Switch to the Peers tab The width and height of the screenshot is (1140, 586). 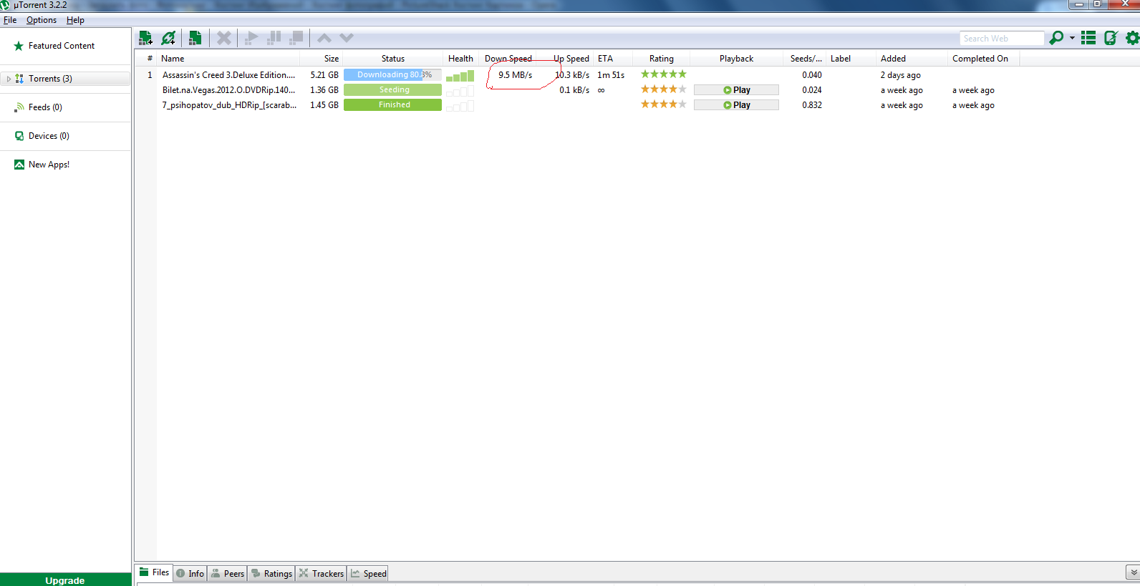click(228, 573)
